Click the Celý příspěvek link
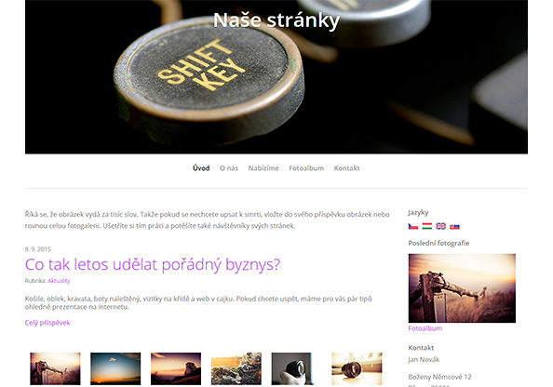This screenshot has width=553, height=387. 47,323
